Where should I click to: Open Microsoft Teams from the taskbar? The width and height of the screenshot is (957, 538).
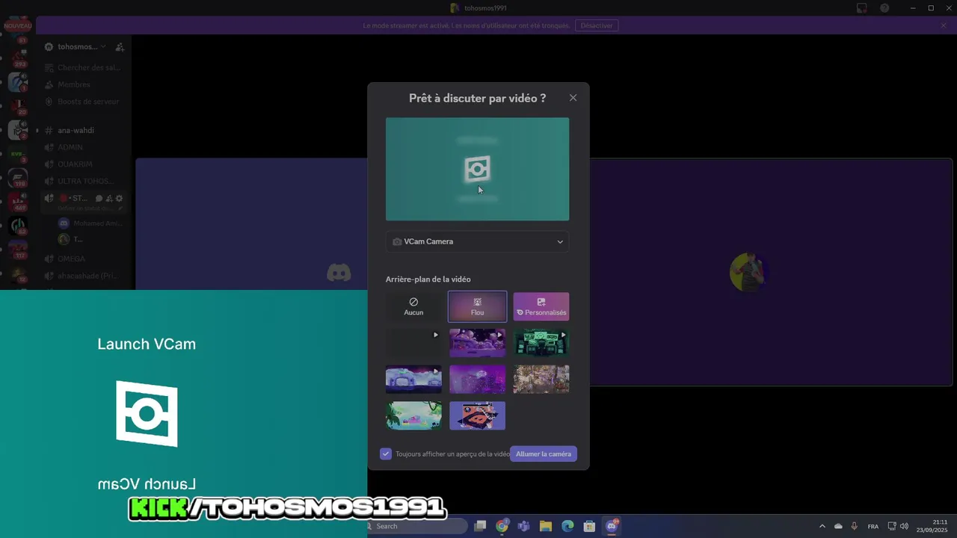click(x=524, y=526)
